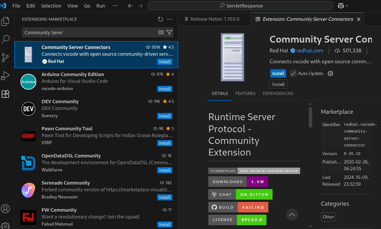Click the scroll-to-top chevron button
Viewport: 381px width, 229px height.
coord(292,215)
